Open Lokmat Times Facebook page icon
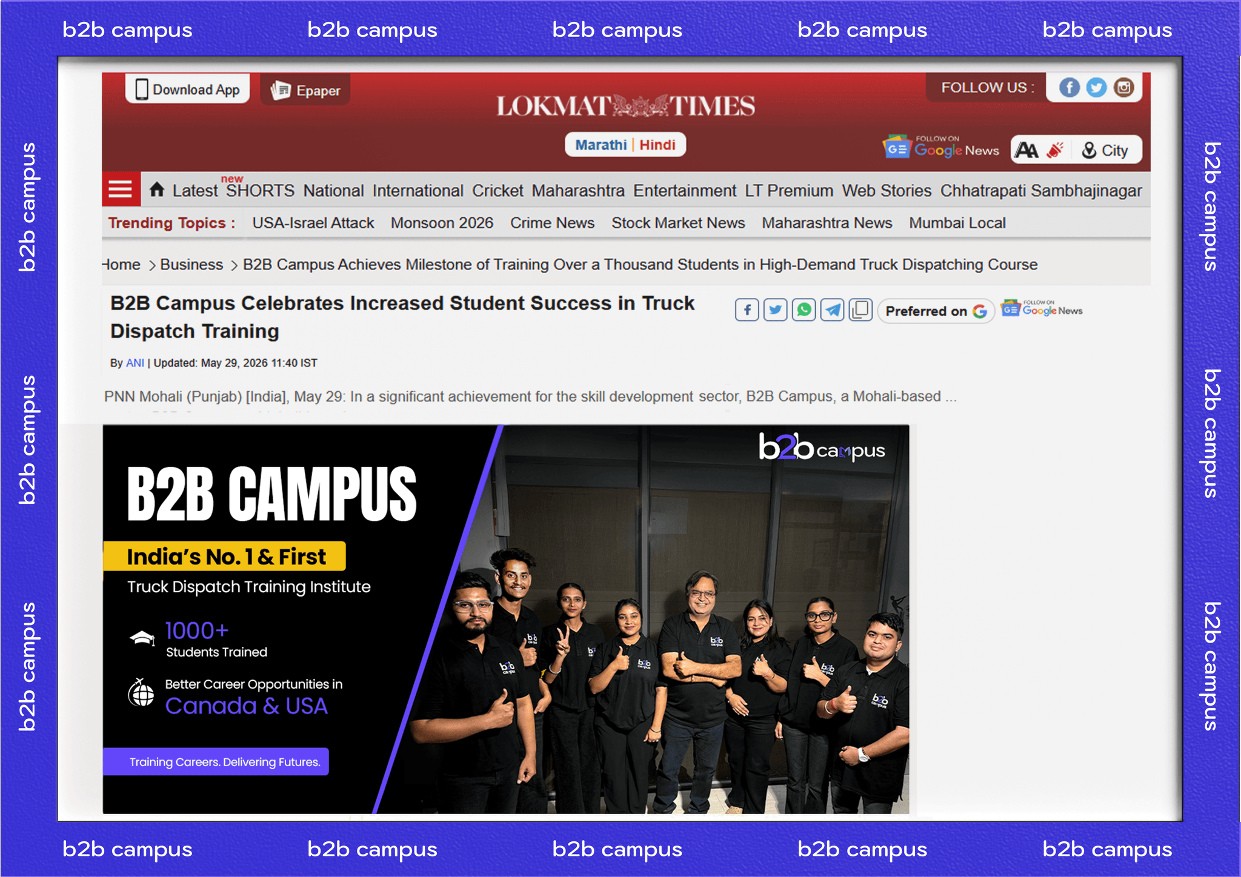 (1069, 88)
